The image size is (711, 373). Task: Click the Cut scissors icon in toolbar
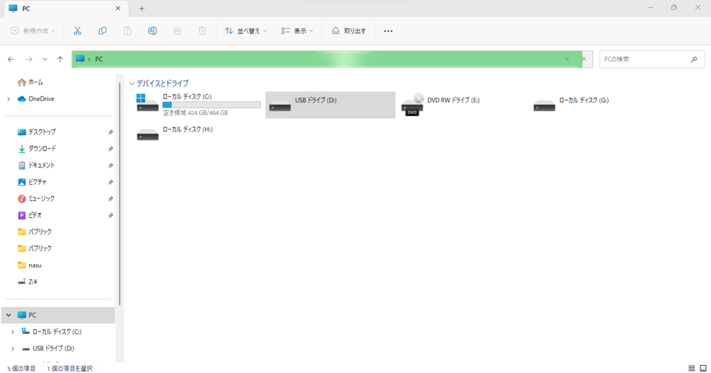[77, 31]
